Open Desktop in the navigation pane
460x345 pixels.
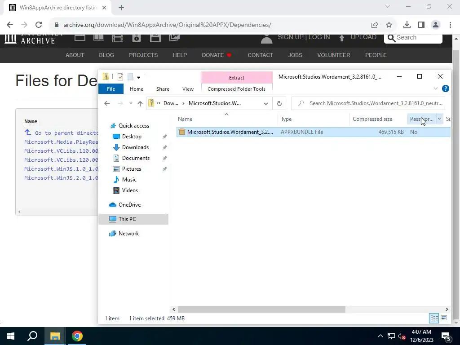[132, 137]
